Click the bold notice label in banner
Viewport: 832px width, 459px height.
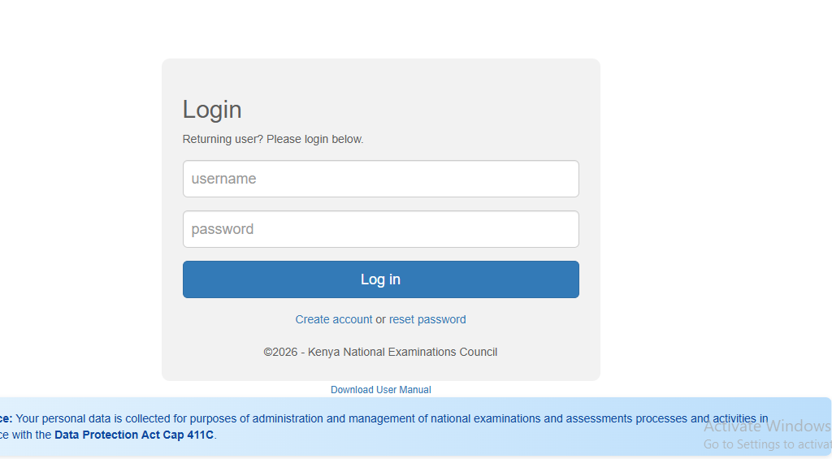(x=6, y=419)
